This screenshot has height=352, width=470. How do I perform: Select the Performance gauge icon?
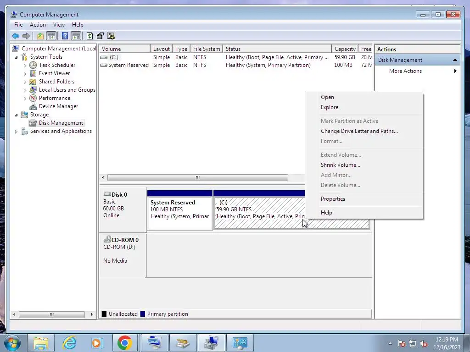[33, 98]
